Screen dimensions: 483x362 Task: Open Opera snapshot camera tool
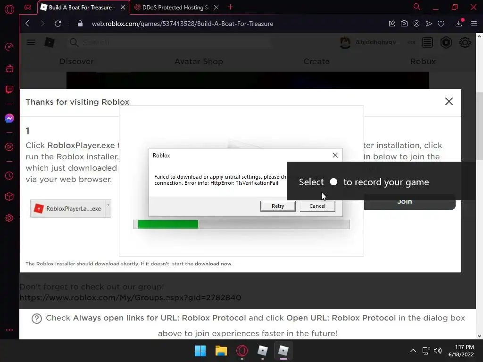(x=404, y=24)
